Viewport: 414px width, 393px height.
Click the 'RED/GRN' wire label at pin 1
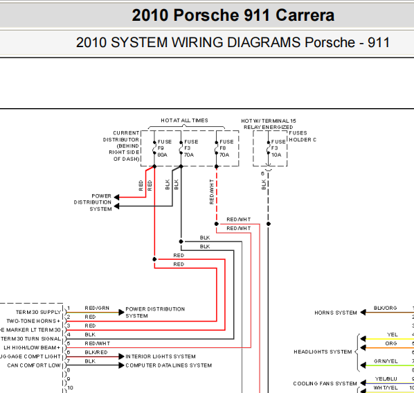click(x=97, y=308)
